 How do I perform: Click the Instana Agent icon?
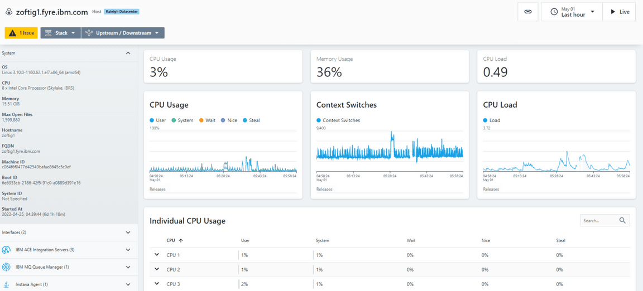[6, 284]
